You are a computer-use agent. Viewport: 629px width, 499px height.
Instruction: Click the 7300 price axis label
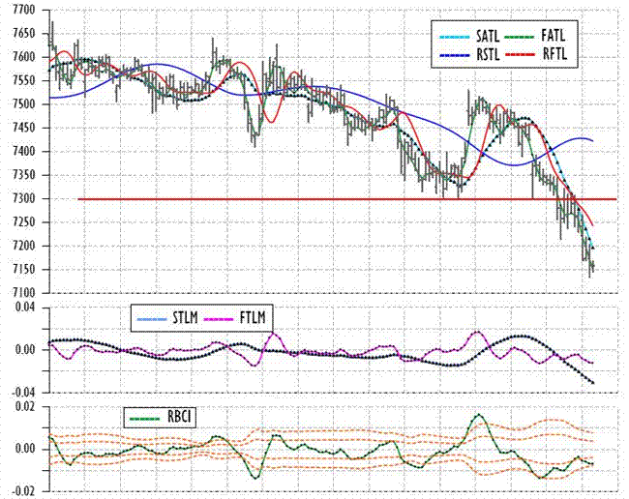pyautogui.click(x=23, y=199)
